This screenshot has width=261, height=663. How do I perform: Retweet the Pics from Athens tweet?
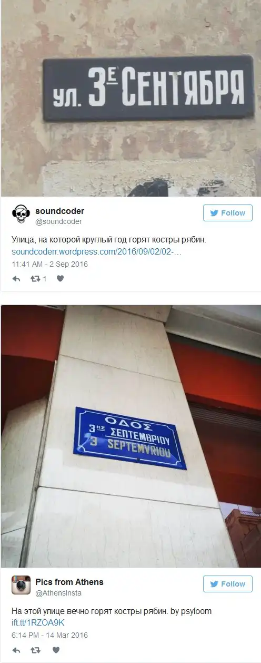tap(36, 650)
